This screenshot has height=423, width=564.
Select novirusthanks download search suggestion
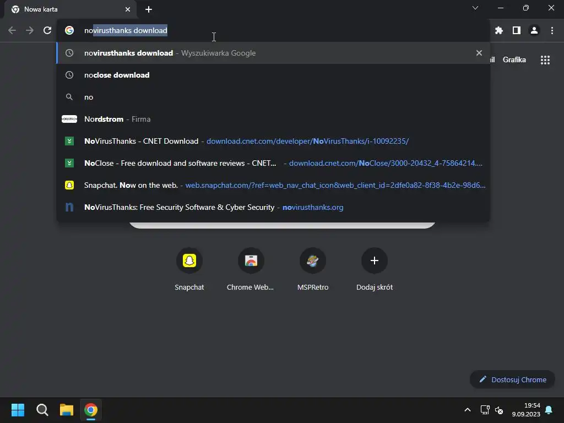(x=273, y=53)
